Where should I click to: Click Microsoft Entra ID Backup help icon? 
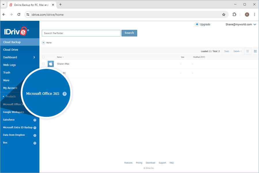coord(35,128)
